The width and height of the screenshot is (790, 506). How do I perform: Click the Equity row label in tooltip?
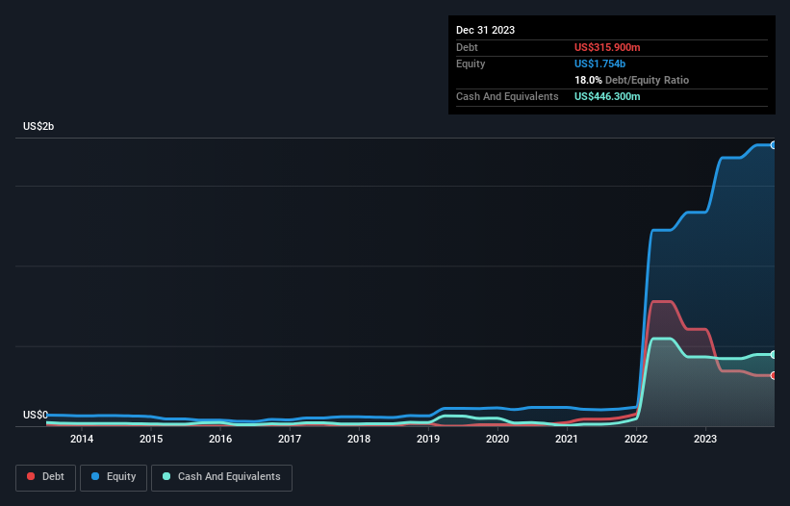471,63
